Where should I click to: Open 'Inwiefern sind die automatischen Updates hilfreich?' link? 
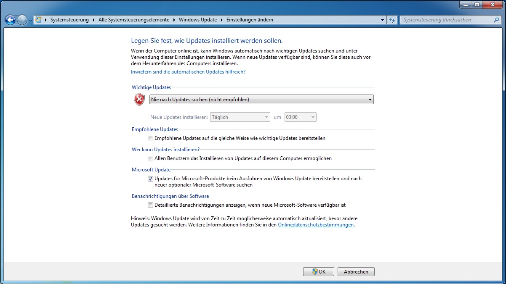188,72
